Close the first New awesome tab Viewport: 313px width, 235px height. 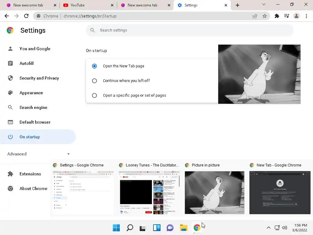(55, 5)
